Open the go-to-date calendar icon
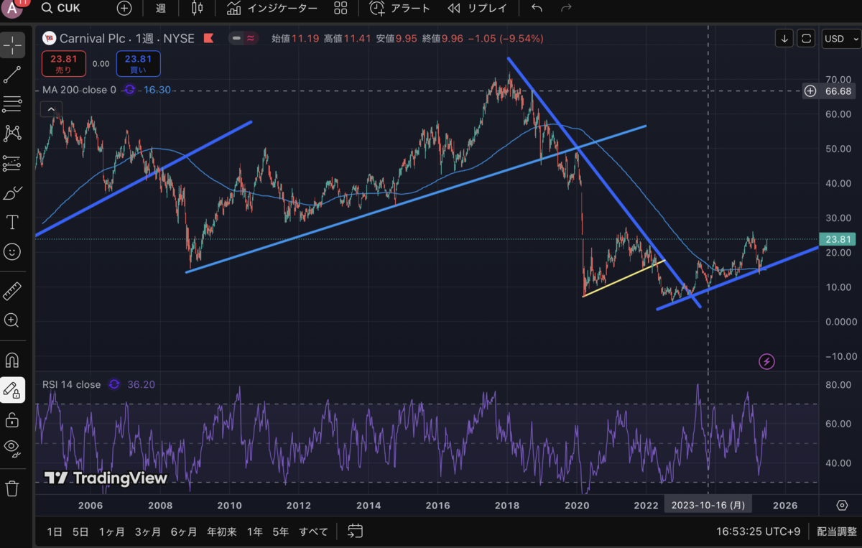Viewport: 862px width, 548px height. pyautogui.click(x=355, y=532)
